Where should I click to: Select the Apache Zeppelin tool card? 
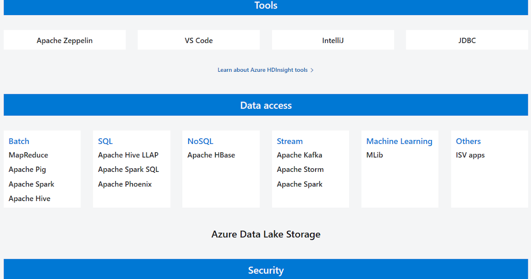65,40
